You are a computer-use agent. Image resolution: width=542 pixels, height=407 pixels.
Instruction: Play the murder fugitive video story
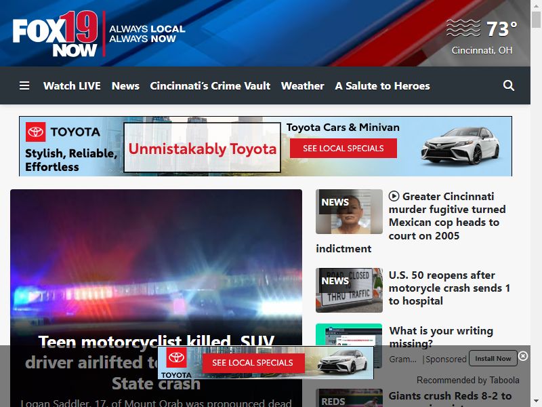(394, 196)
